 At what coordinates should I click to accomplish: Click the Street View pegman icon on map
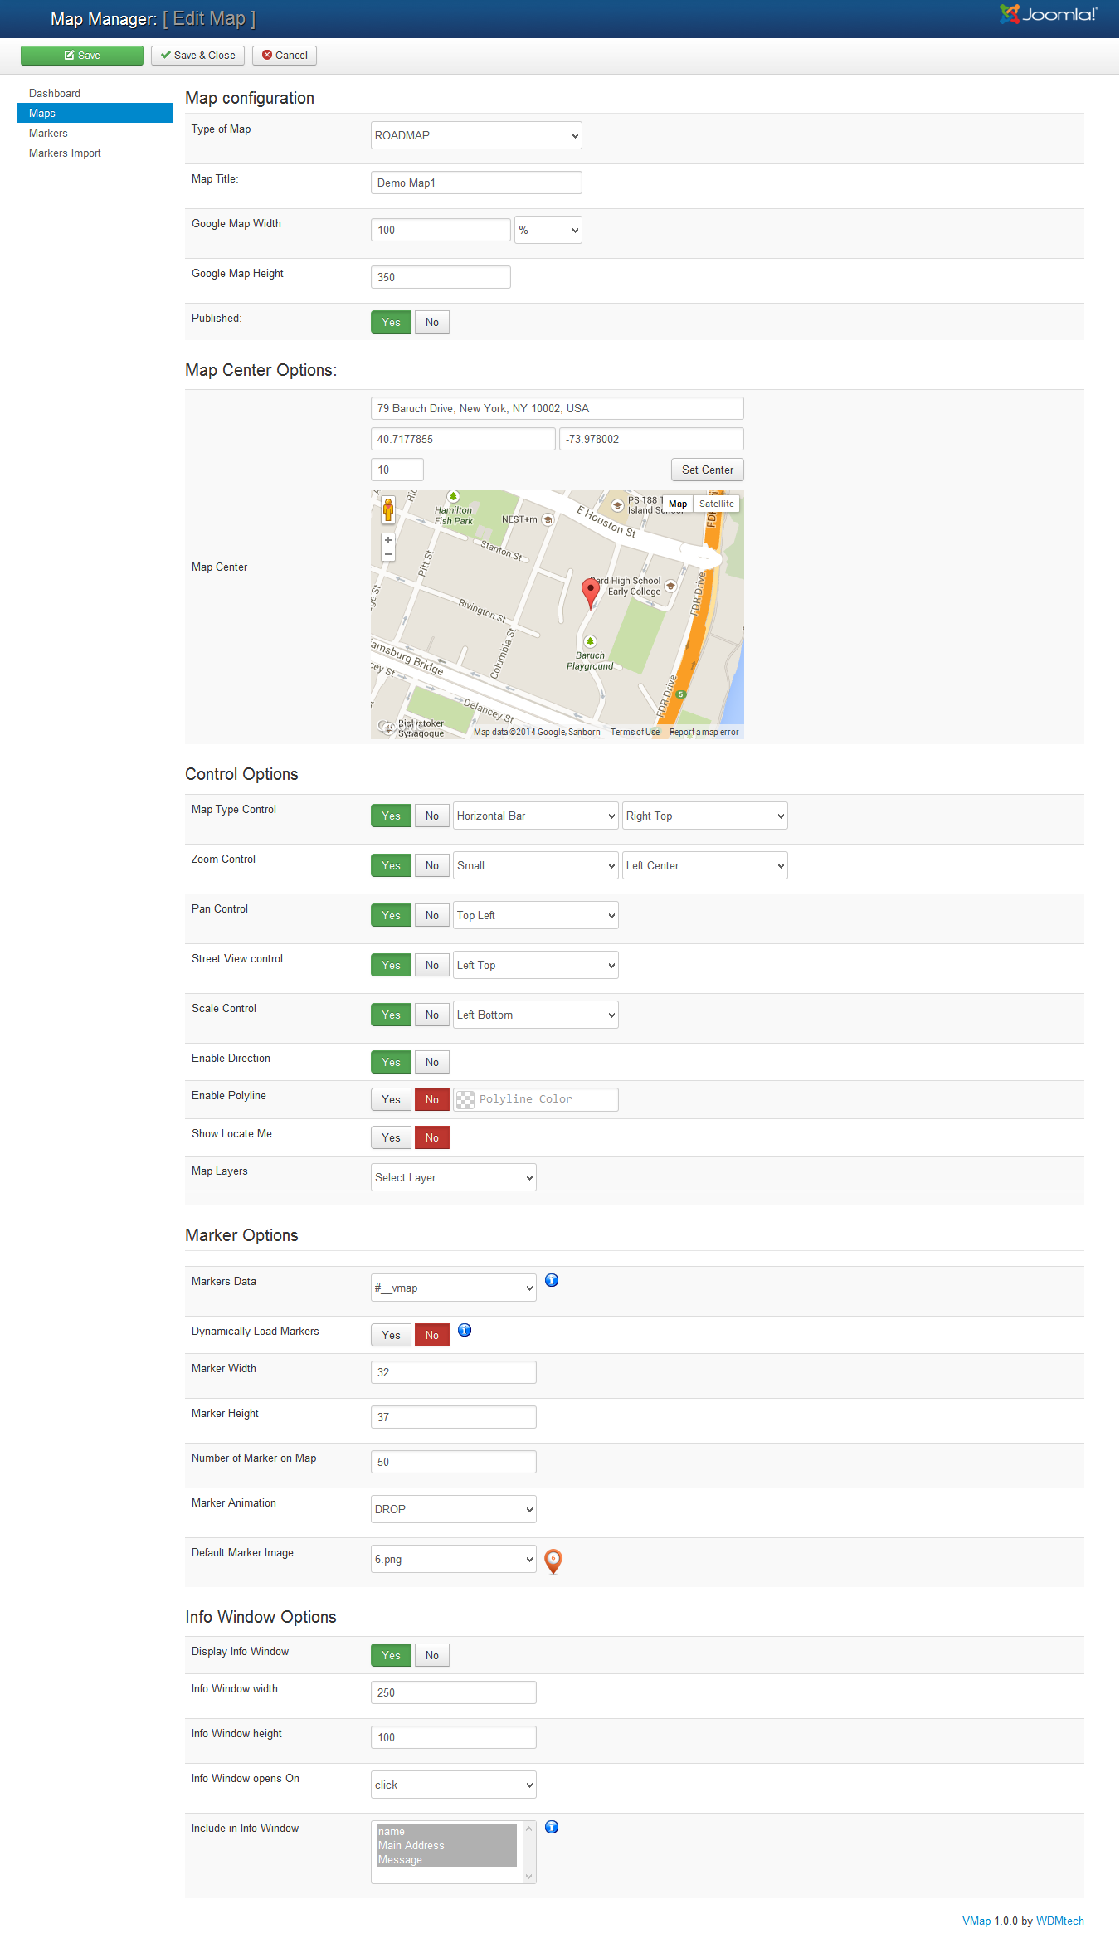pos(387,510)
